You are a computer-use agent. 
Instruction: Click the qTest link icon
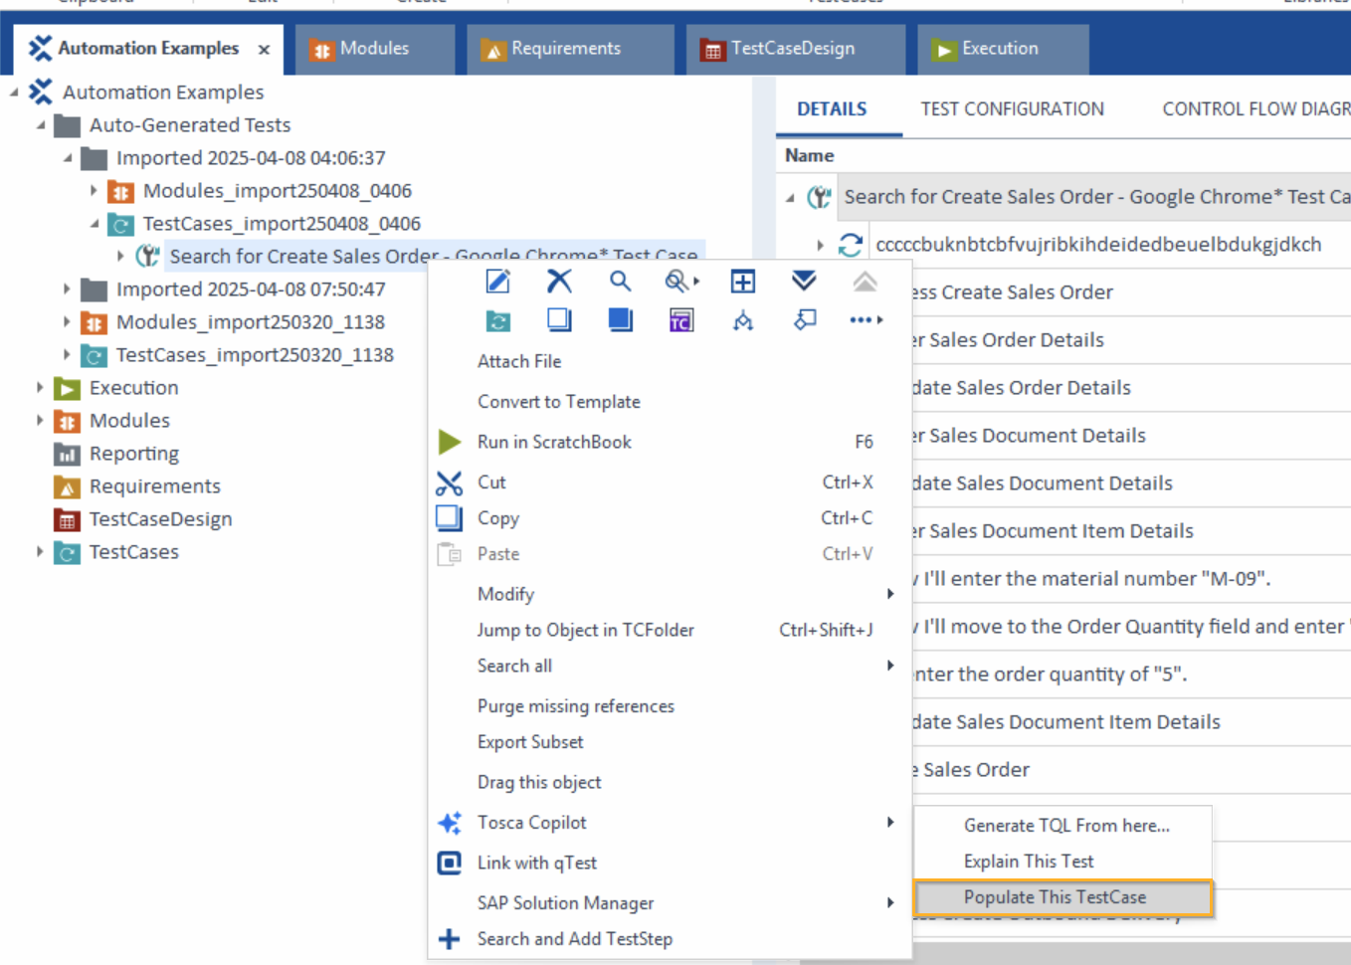(x=449, y=863)
